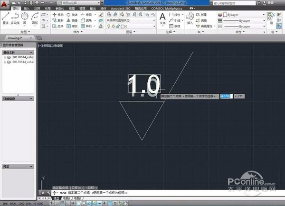Click the Create block (创建) button

[x=201, y=15]
